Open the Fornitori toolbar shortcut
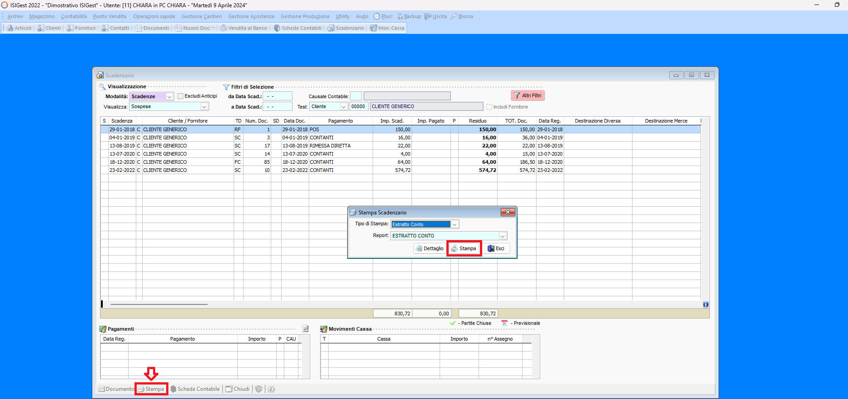The image size is (848, 399). point(81,28)
